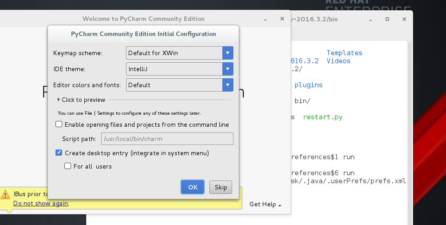Click the IBus warning triangle icon
Screen dimensions: 446x225
click(5, 194)
